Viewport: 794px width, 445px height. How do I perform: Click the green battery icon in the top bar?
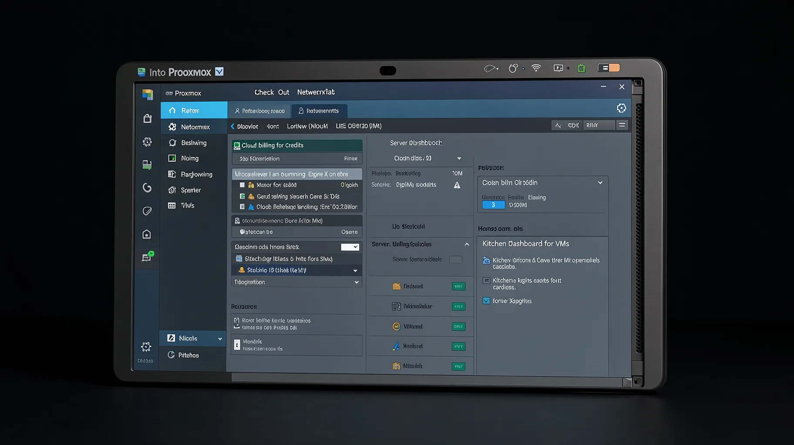pyautogui.click(x=582, y=68)
